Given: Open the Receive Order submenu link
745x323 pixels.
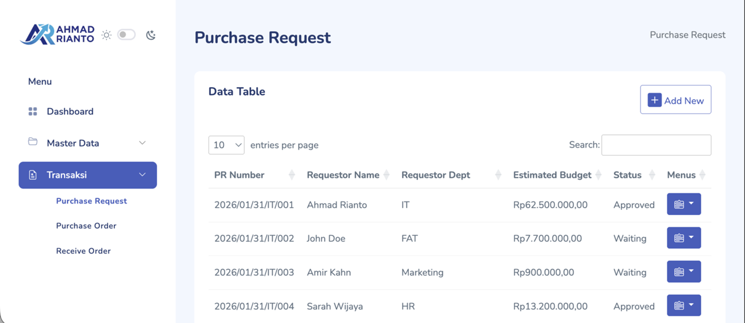Looking at the screenshot, I should tap(83, 251).
